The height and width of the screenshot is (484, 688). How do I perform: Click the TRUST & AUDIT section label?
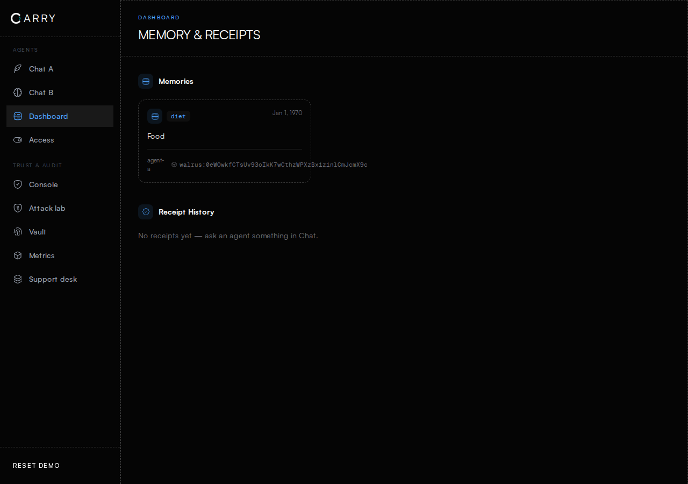click(x=38, y=166)
